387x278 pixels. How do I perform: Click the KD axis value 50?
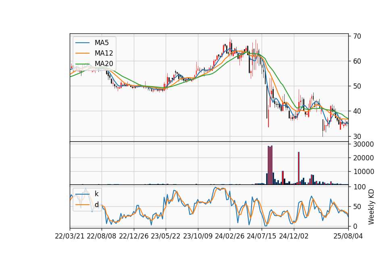357,207
